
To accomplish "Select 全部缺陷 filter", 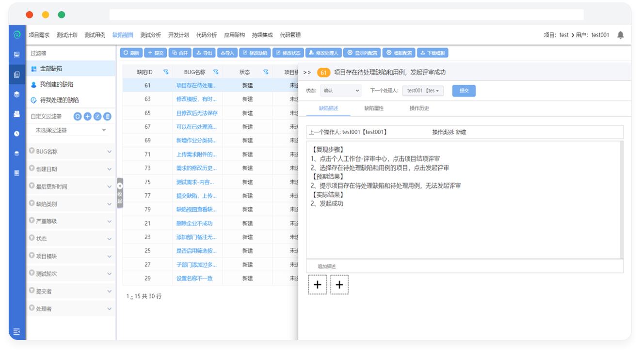I will tap(71, 69).
